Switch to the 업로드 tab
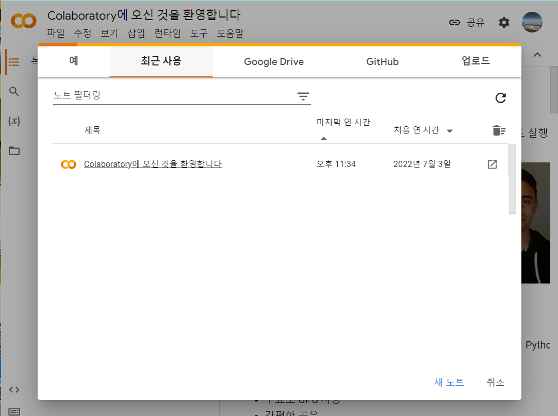The width and height of the screenshot is (558, 416). (x=475, y=61)
